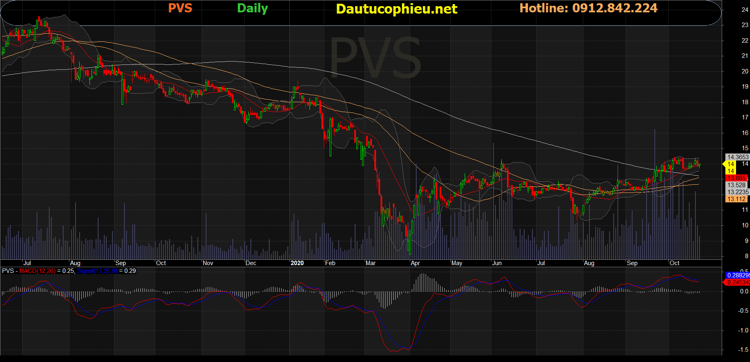Click the blue Signal(12,26,9) indicator label
The width and height of the screenshot is (750, 362).
[x=97, y=271]
